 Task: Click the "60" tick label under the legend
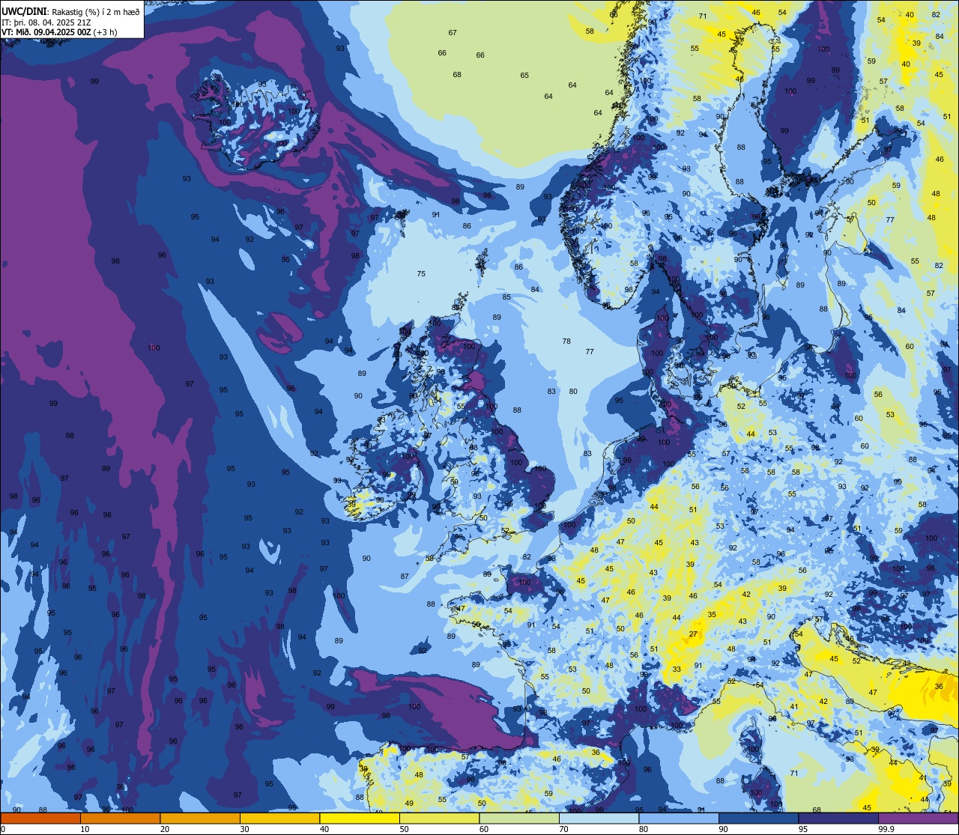click(484, 828)
